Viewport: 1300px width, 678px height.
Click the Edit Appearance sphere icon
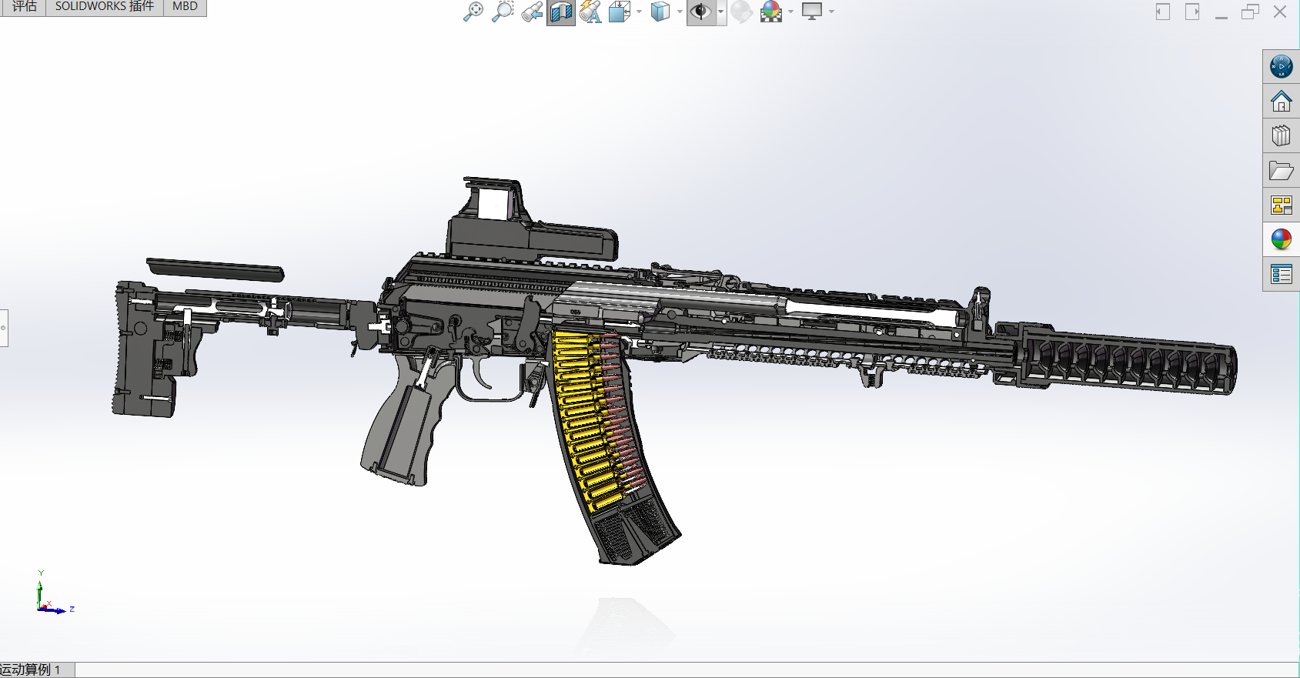pyautogui.click(x=741, y=12)
